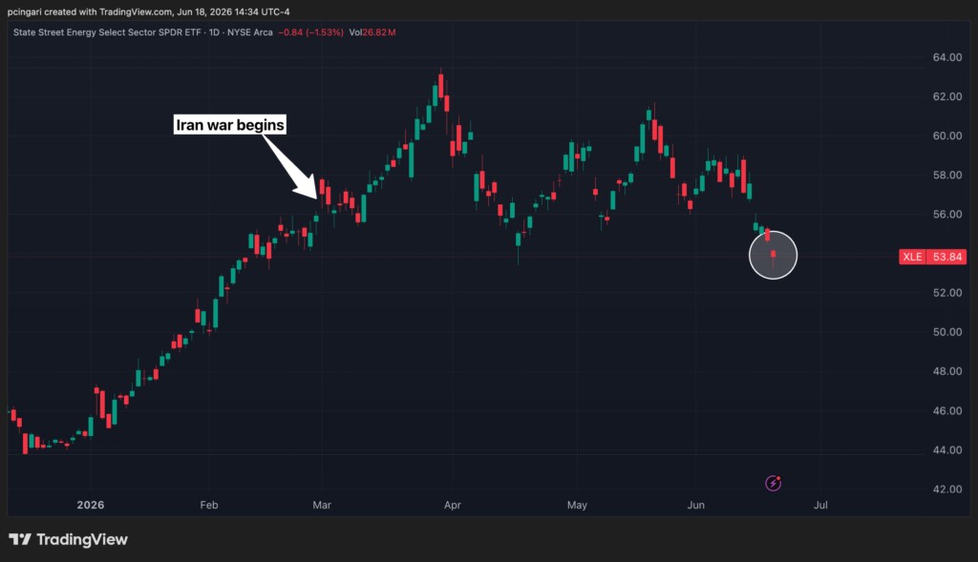Click the Jul label on time axis
This screenshot has height=562, width=978.
[x=820, y=505]
